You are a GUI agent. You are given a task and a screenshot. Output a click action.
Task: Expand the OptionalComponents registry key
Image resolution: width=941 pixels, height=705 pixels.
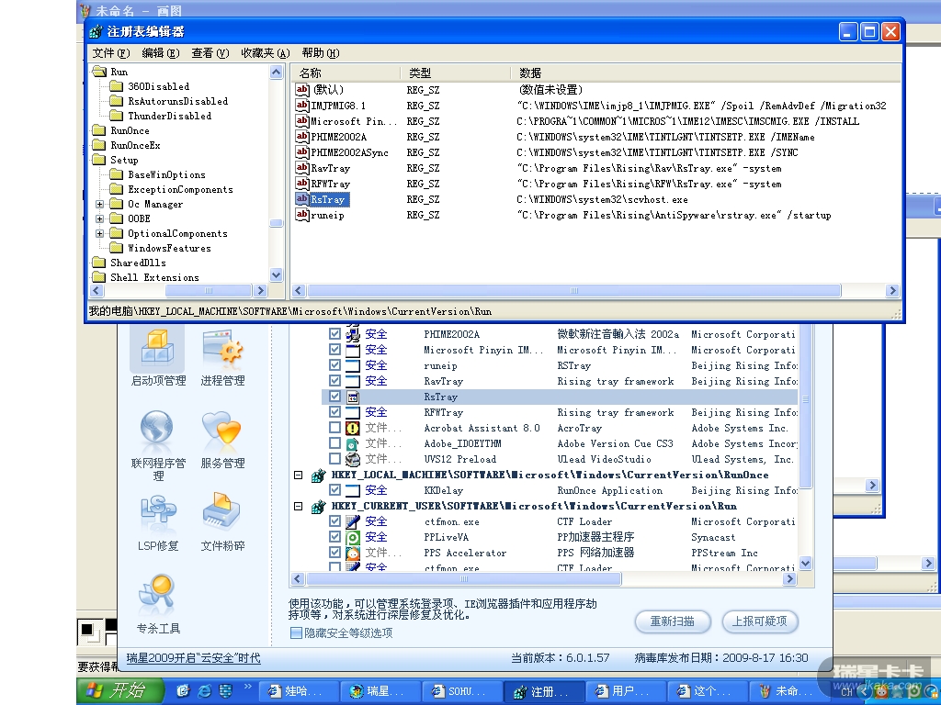99,234
